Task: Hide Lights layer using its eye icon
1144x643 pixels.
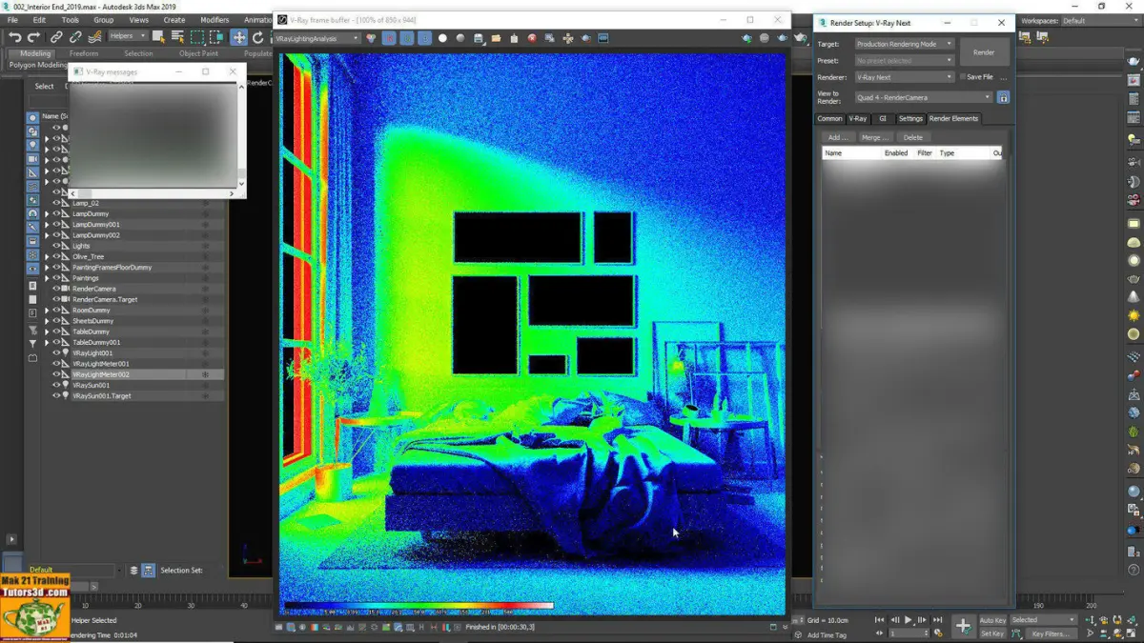Action: 56,246
